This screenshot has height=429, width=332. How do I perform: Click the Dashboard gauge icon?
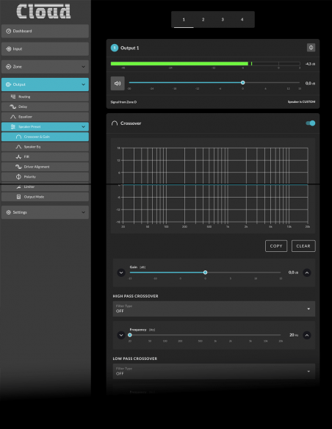pyautogui.click(x=9, y=31)
